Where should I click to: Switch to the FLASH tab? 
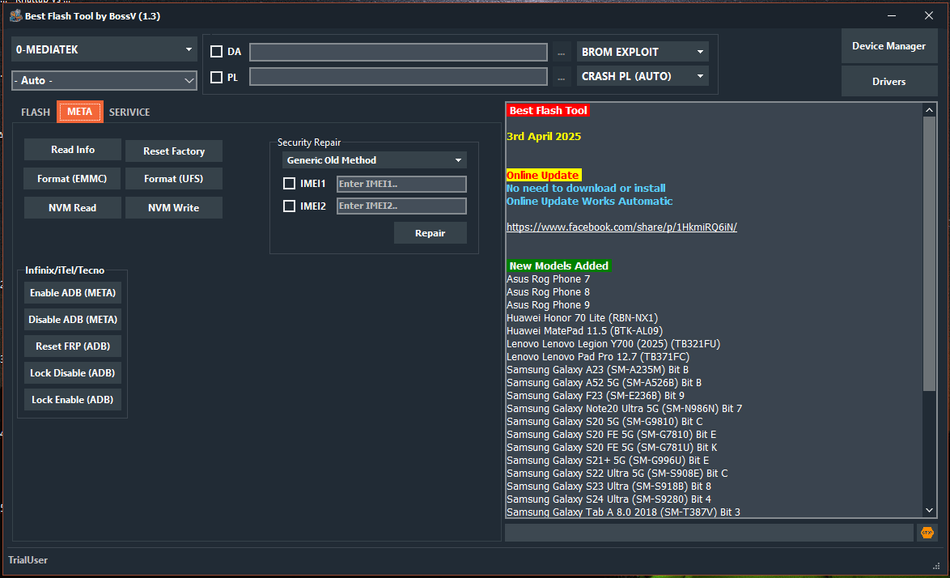tap(35, 112)
